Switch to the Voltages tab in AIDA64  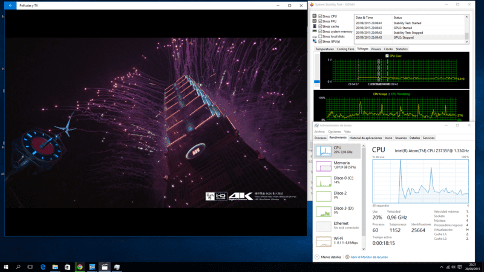(362, 49)
